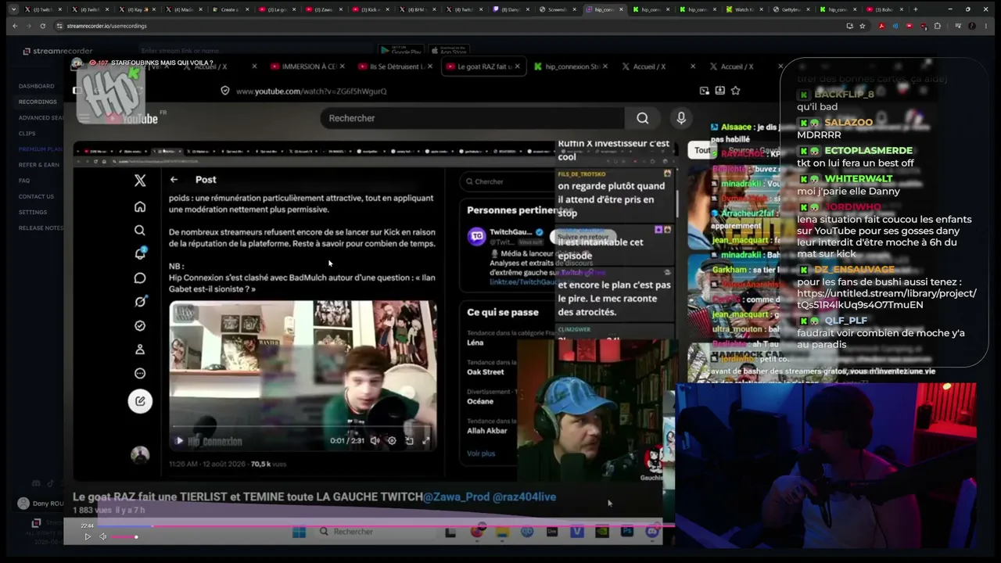
Task: Open the embedded video settings gear
Action: click(392, 441)
